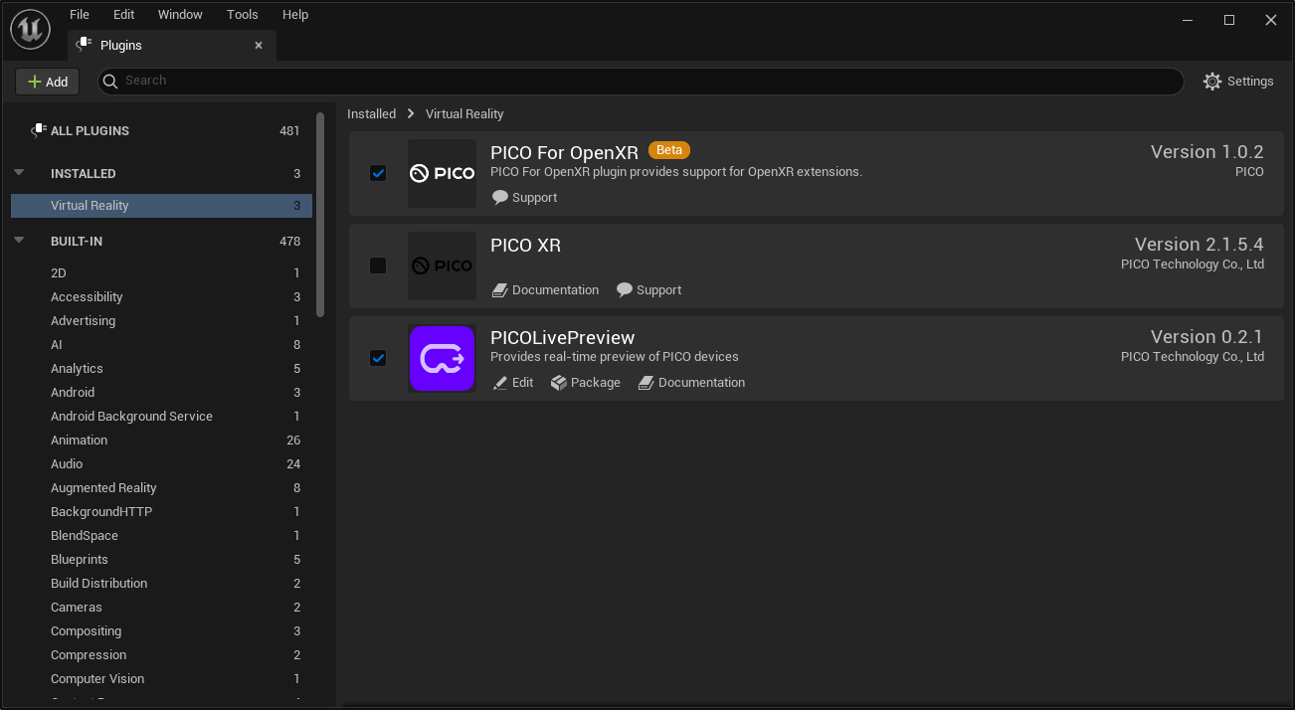Click the plugin search field
This screenshot has width=1295, height=710.
[641, 82]
